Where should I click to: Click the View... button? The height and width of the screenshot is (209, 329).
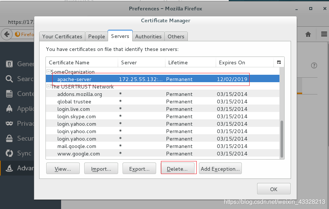click(63, 168)
